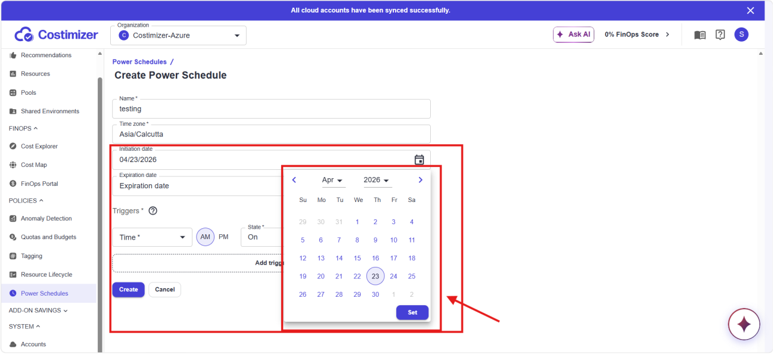Collapse the SYSTEM sidebar section
Screen dimensions: 774x354
click(x=24, y=327)
